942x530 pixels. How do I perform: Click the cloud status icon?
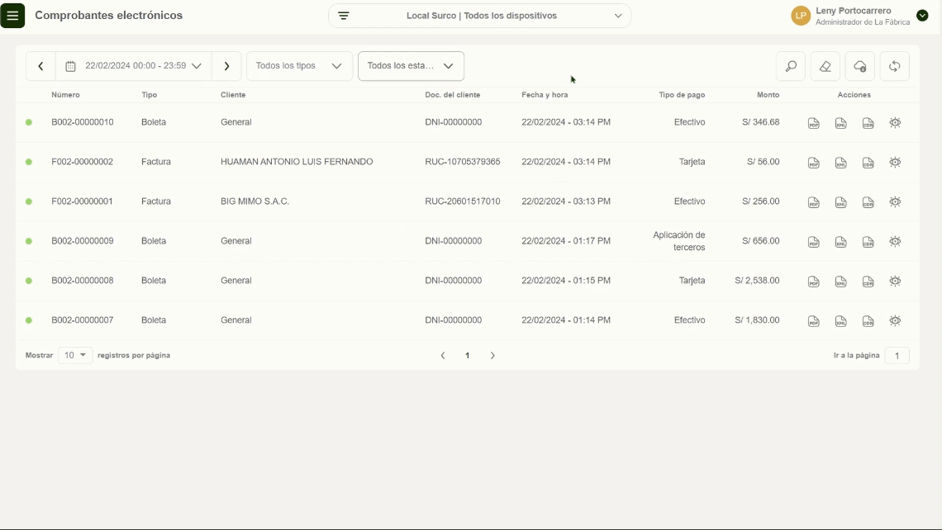tap(859, 66)
